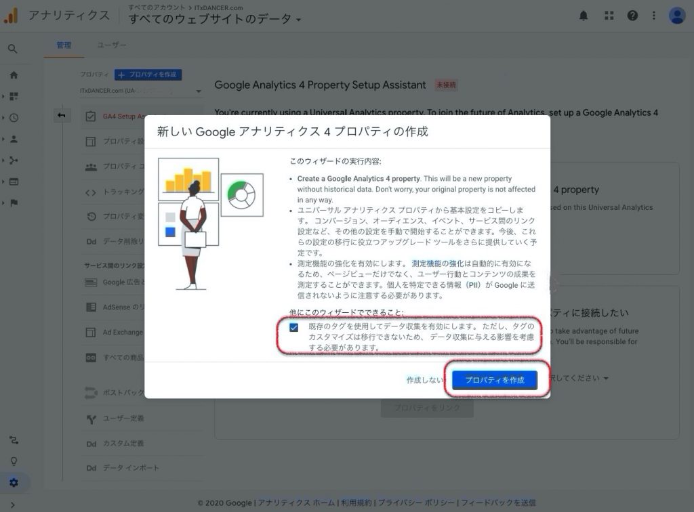The height and width of the screenshot is (512, 694).
Task: Click the back arrow collapse button
Action: click(x=62, y=116)
